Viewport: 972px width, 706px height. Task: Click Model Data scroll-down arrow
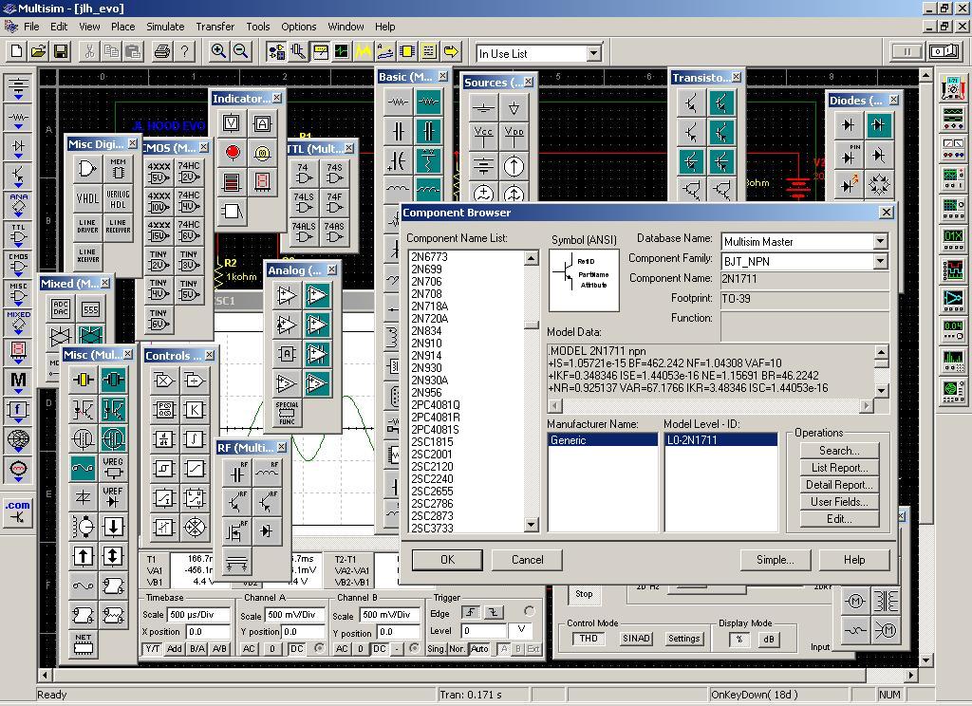point(882,391)
